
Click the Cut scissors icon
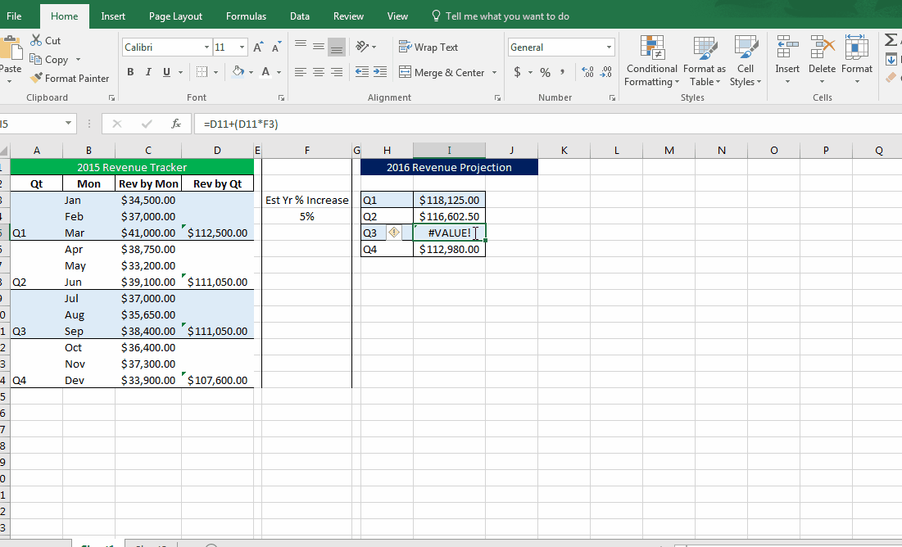point(36,40)
